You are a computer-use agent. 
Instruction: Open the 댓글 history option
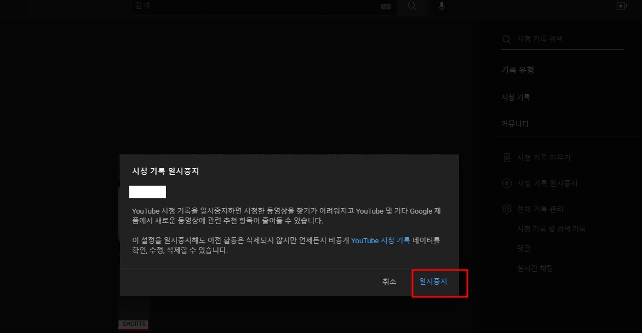(523, 248)
